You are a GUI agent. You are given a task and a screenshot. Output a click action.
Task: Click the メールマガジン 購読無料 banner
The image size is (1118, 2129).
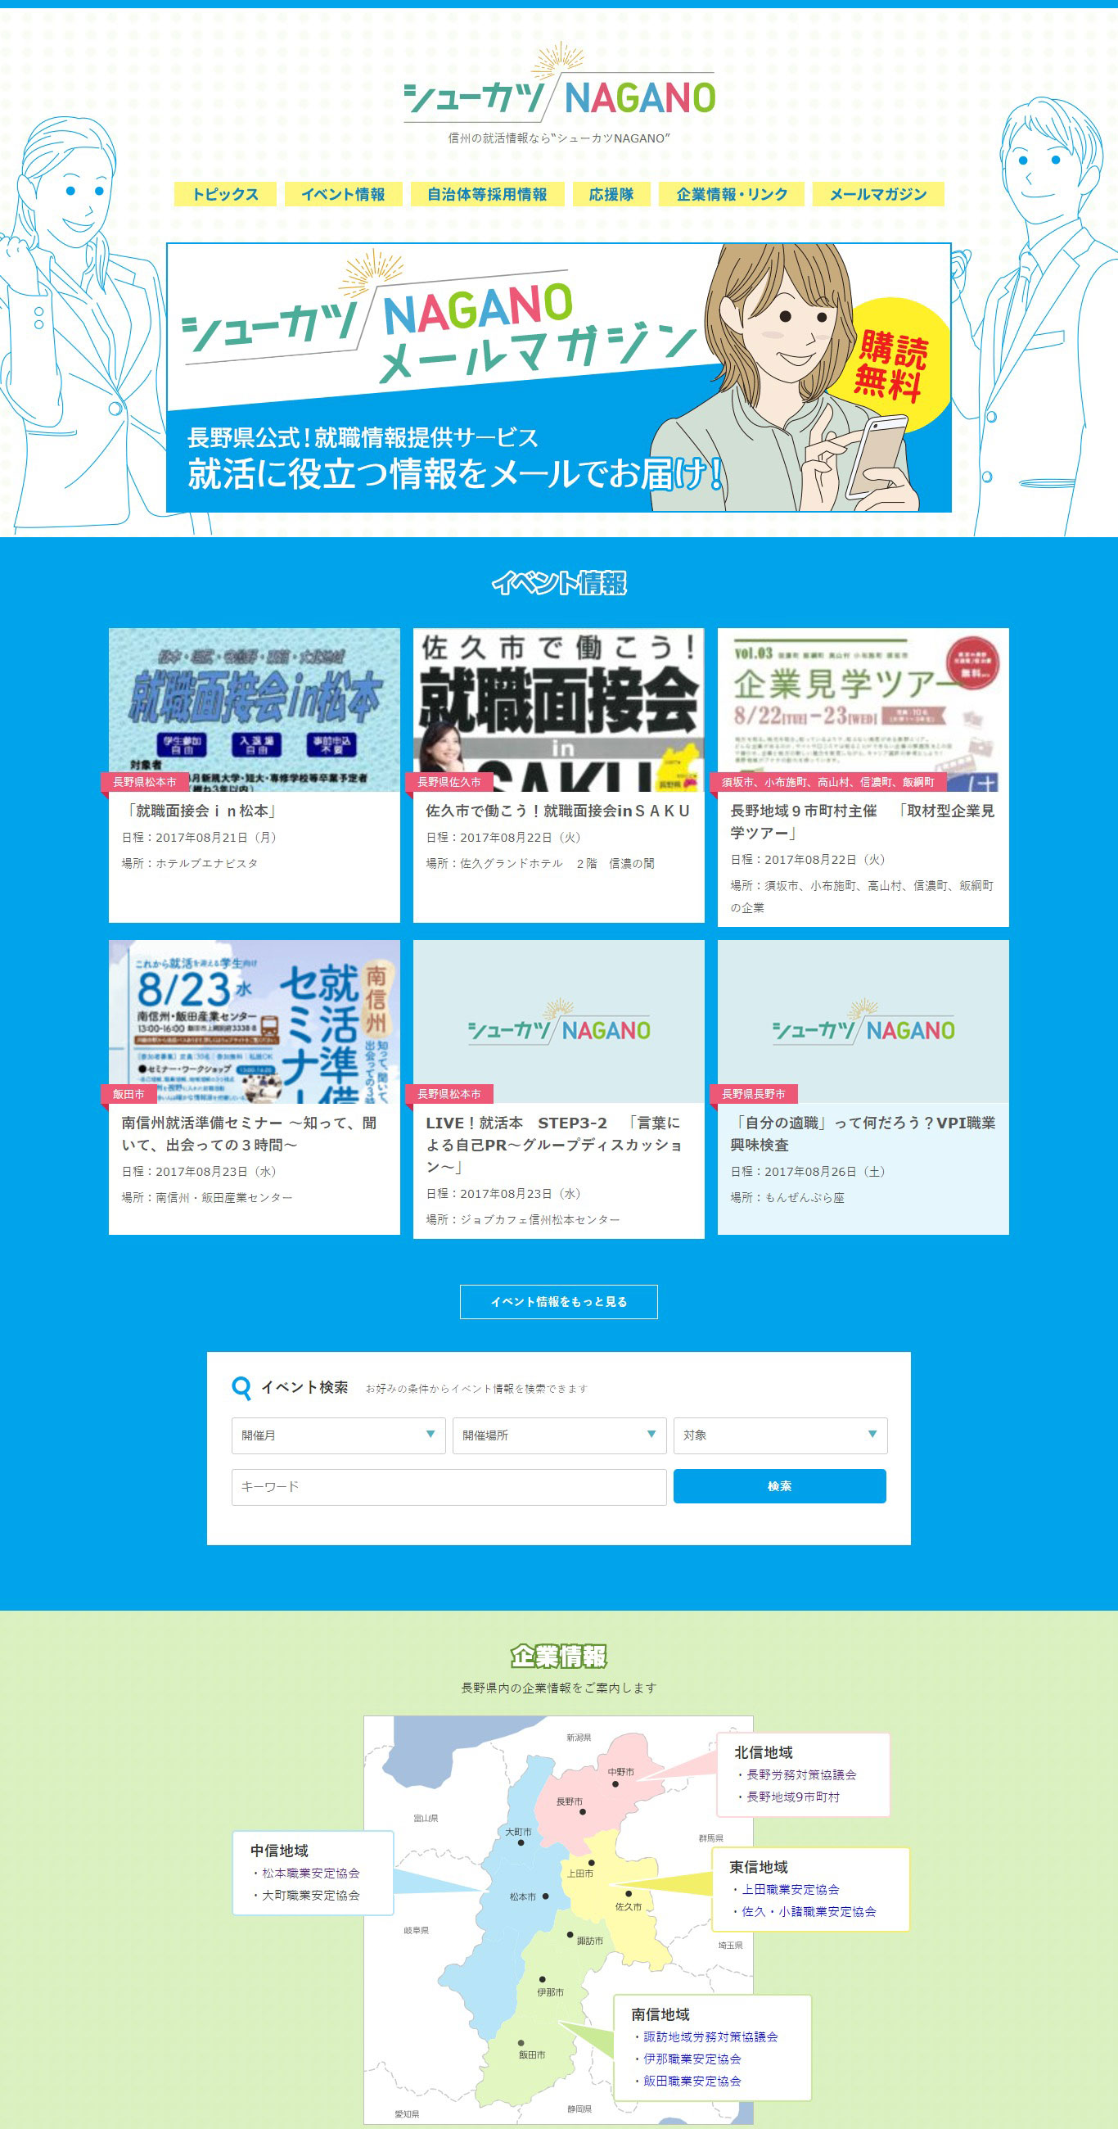coord(558,377)
